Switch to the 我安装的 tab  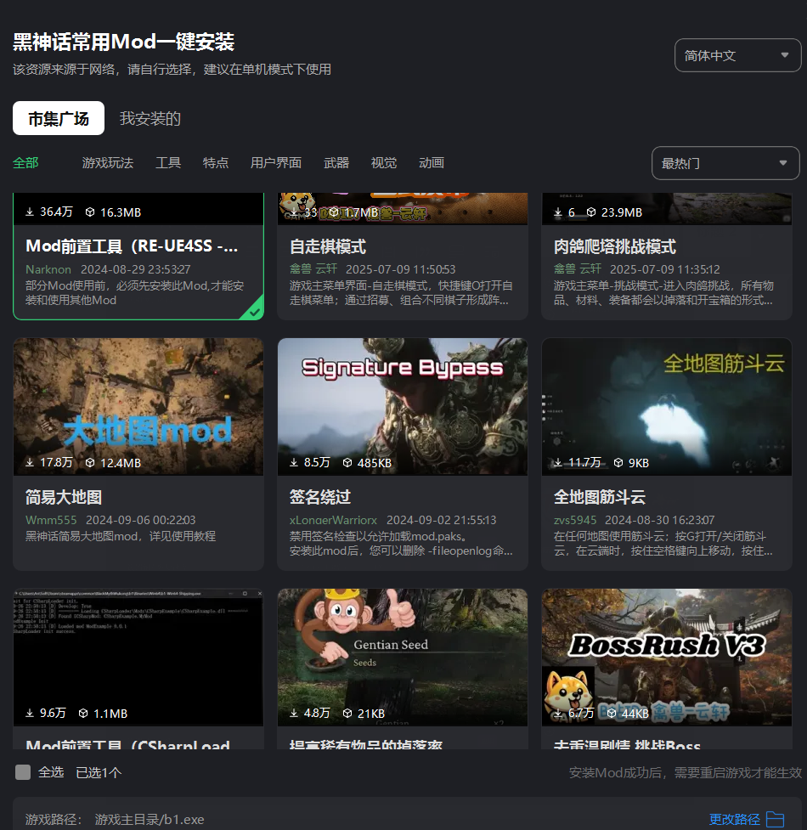(x=150, y=119)
